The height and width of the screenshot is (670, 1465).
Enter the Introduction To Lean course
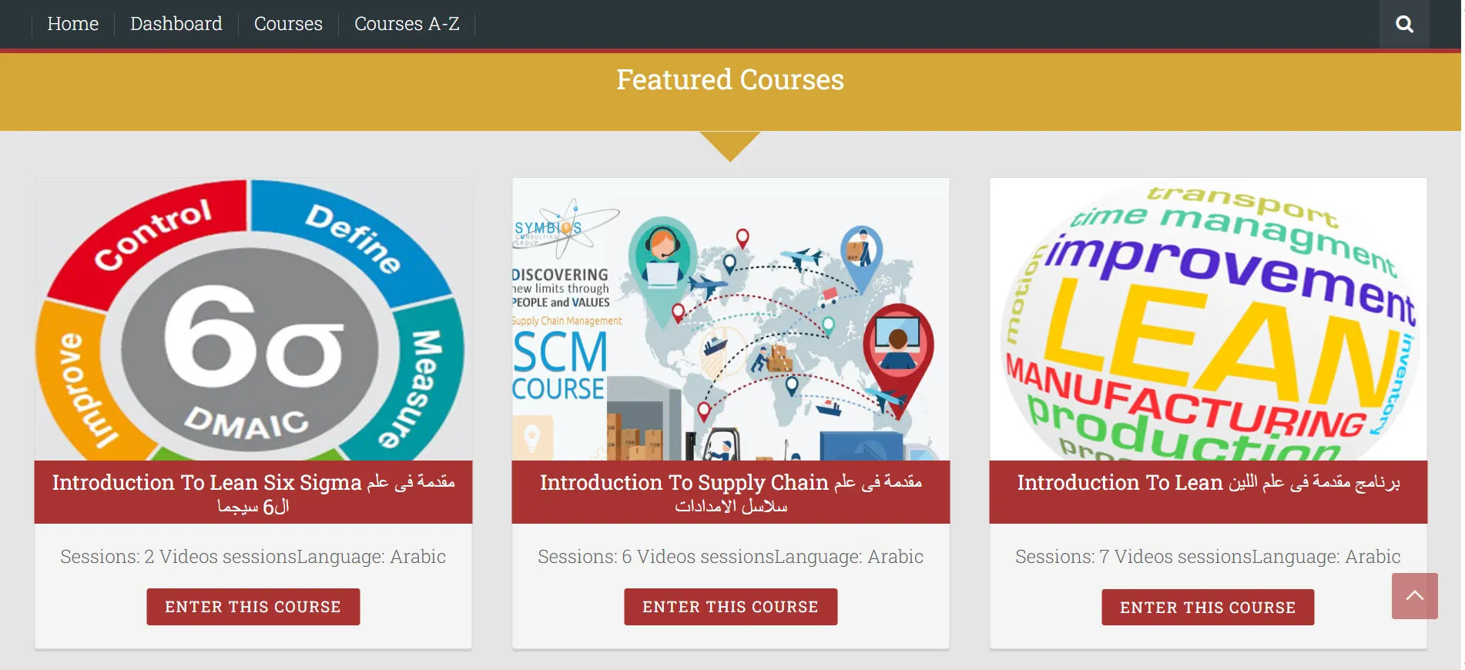[1208, 607]
